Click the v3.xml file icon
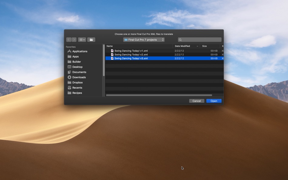 point(112,58)
